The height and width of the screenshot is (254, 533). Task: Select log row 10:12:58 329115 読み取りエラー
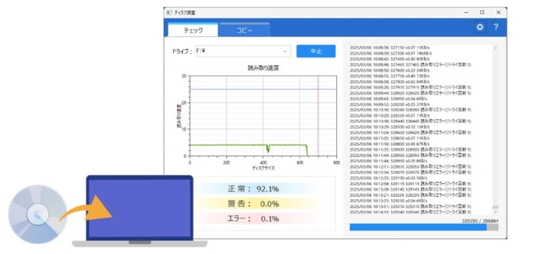pyautogui.click(x=411, y=183)
